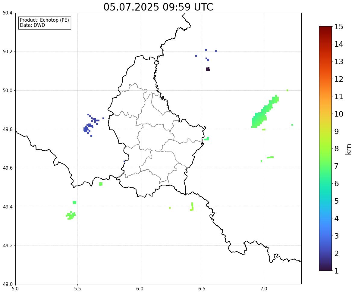This screenshot has height=294, width=355.
Task: Click the colorbar tick label 10
Action: click(339, 114)
